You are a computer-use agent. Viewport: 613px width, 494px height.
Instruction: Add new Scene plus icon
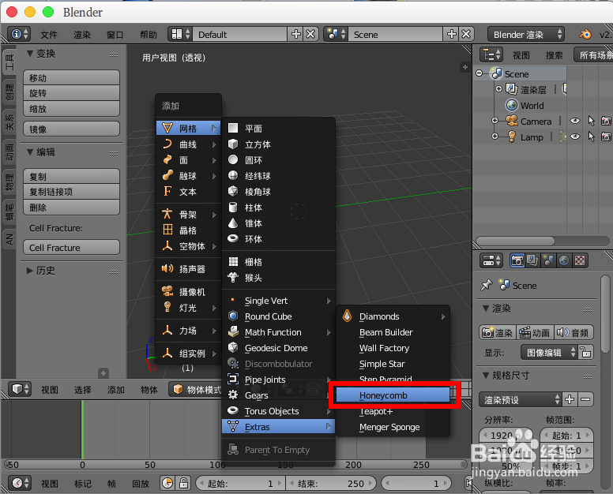452,35
